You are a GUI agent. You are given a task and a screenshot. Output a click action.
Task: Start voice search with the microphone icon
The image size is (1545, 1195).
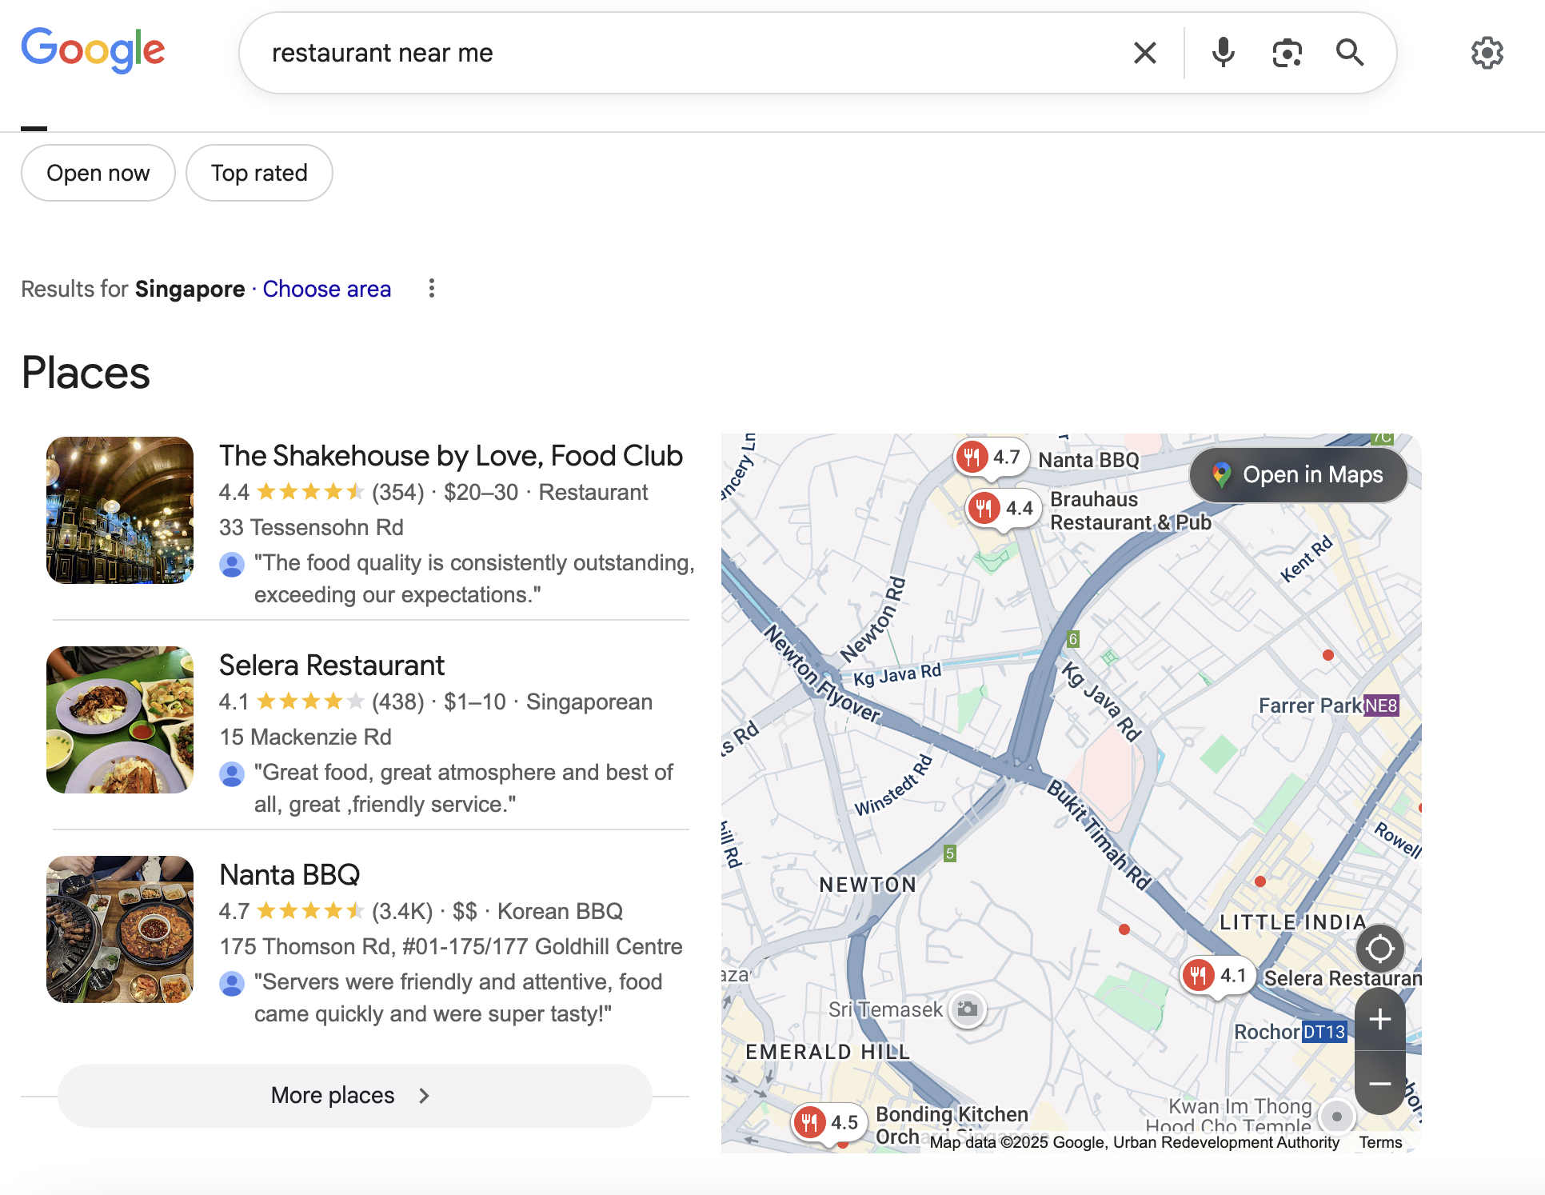click(x=1223, y=53)
